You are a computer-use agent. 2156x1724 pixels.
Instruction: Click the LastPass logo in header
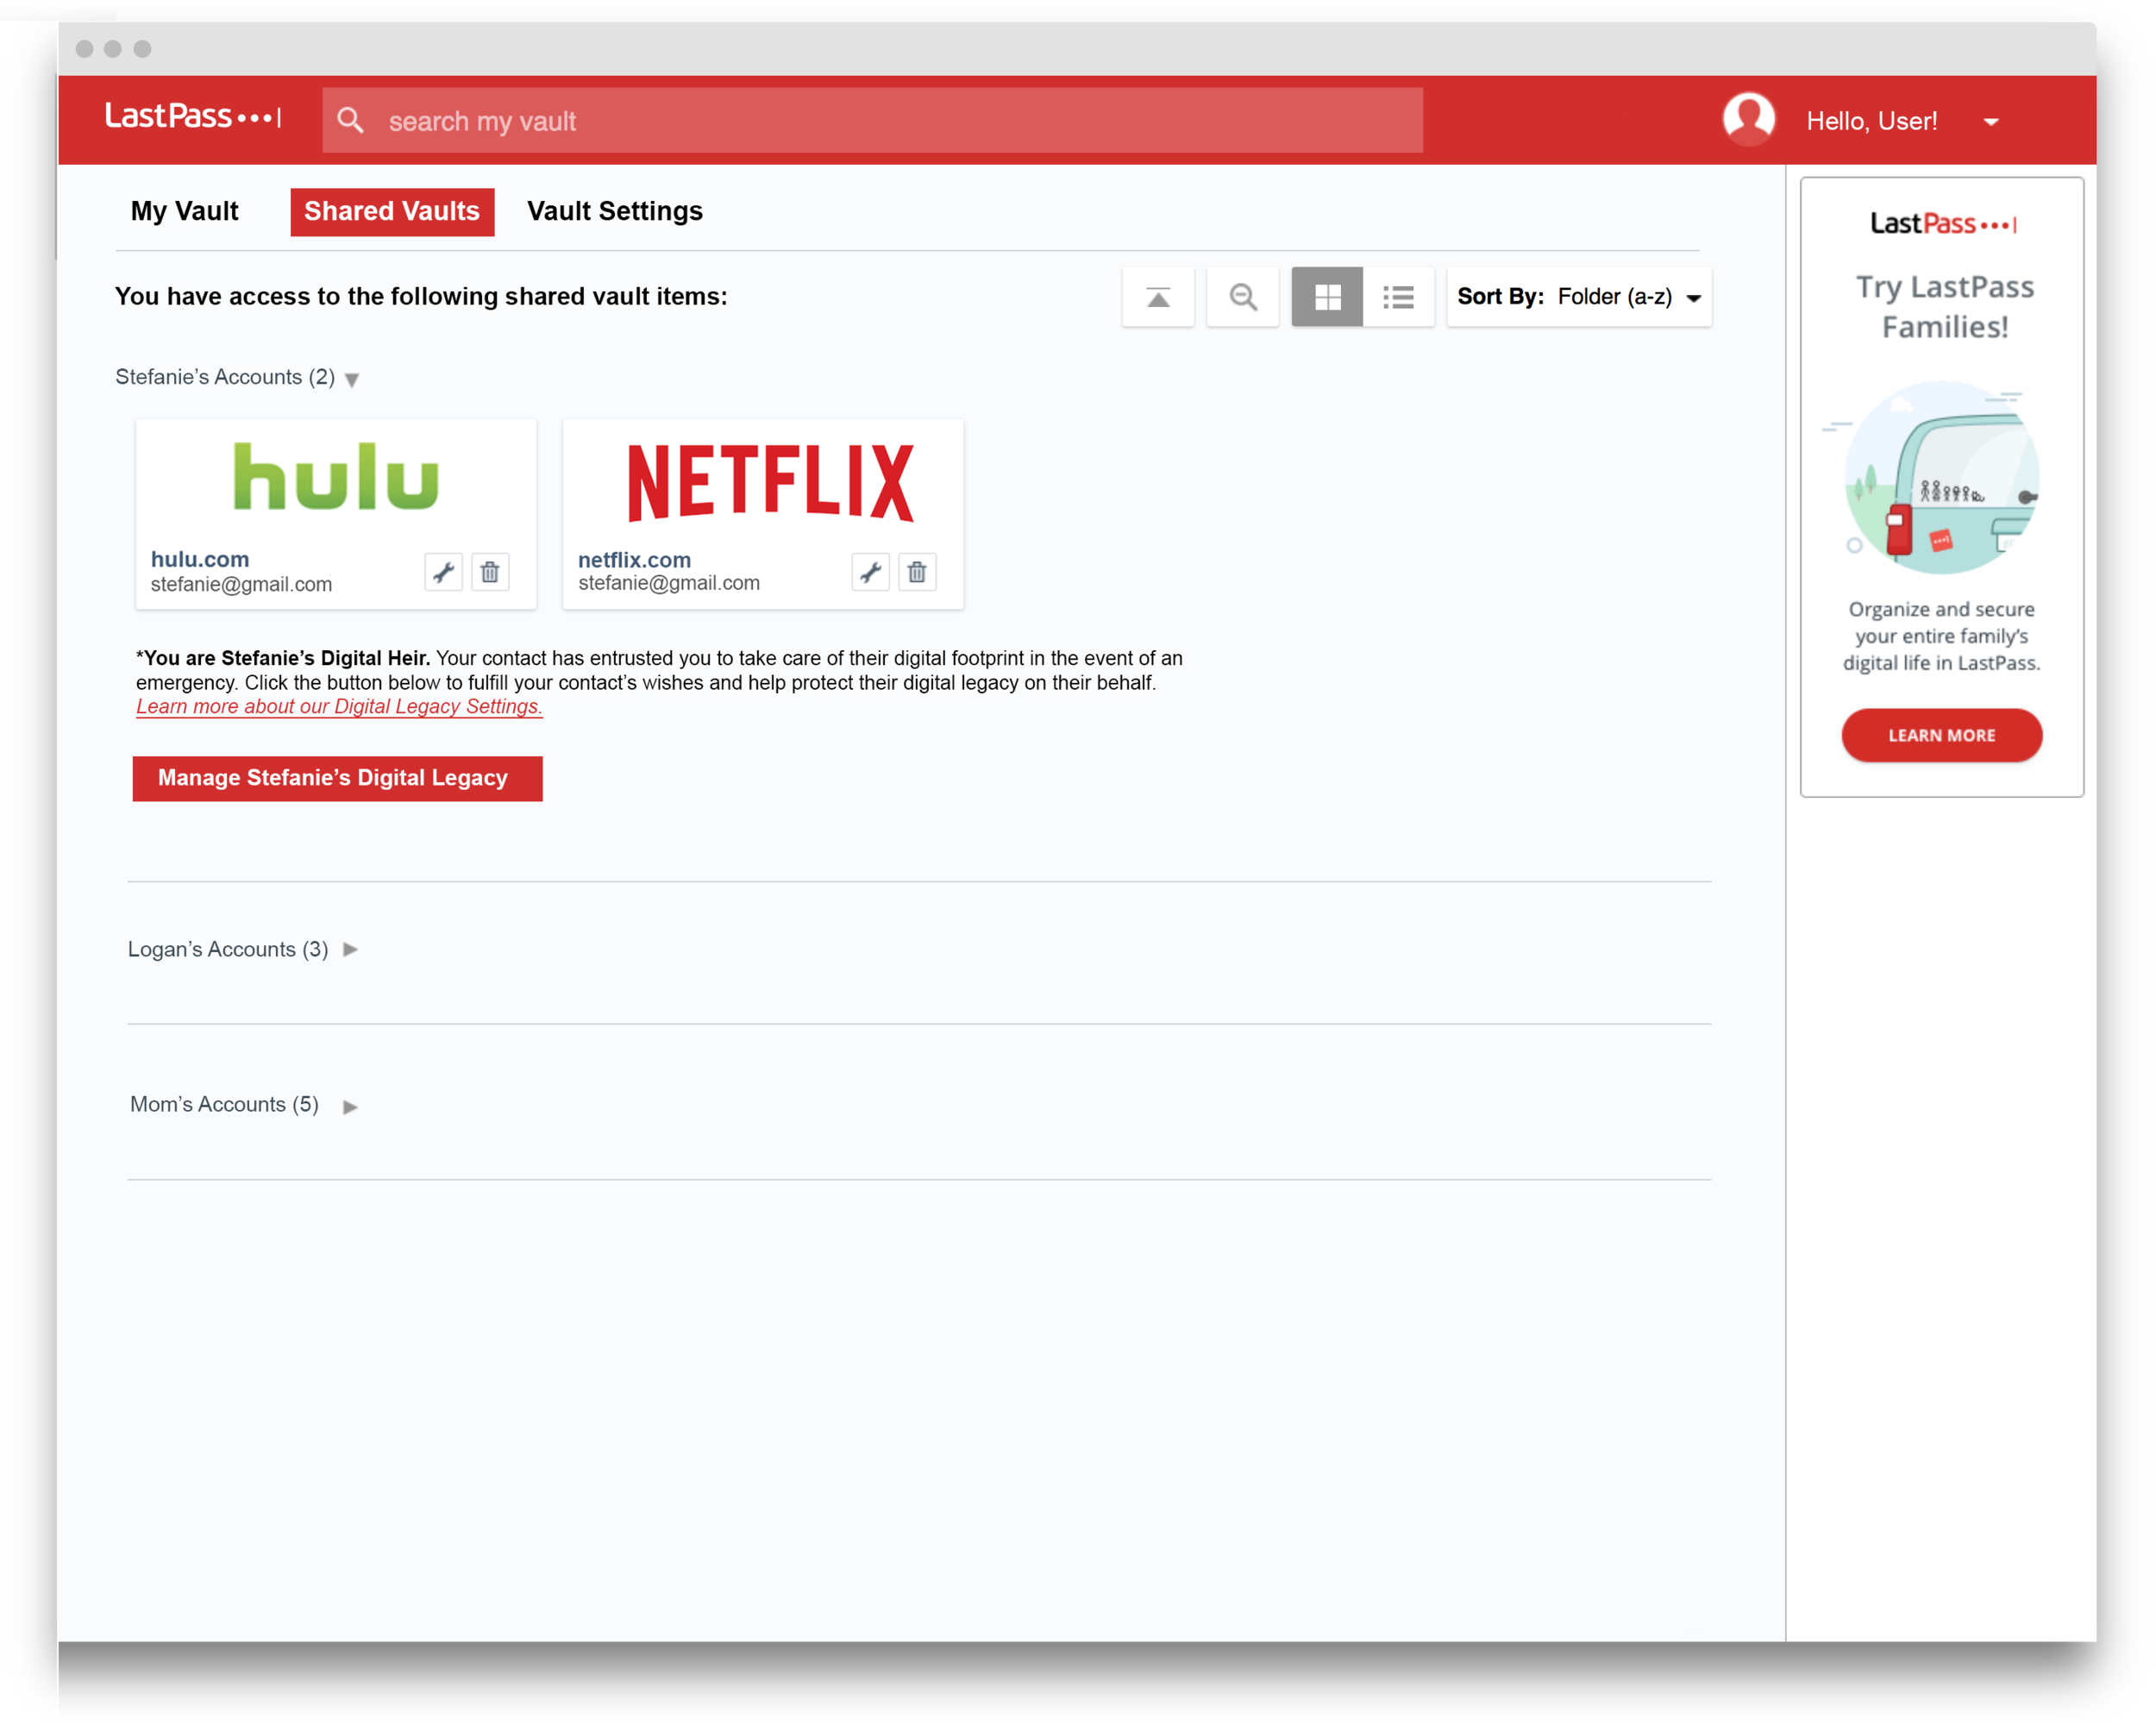(x=193, y=117)
